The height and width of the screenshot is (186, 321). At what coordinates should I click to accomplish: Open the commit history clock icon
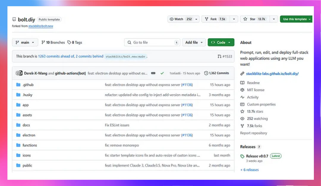[206, 73]
